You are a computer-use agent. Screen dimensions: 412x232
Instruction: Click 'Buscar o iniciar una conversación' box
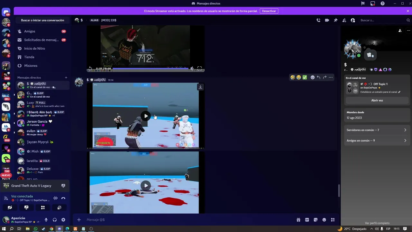(42, 20)
